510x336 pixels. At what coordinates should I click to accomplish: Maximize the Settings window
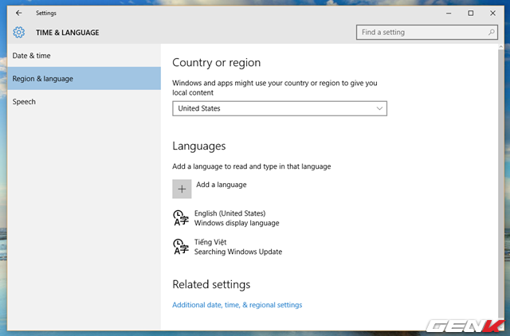(x=471, y=14)
